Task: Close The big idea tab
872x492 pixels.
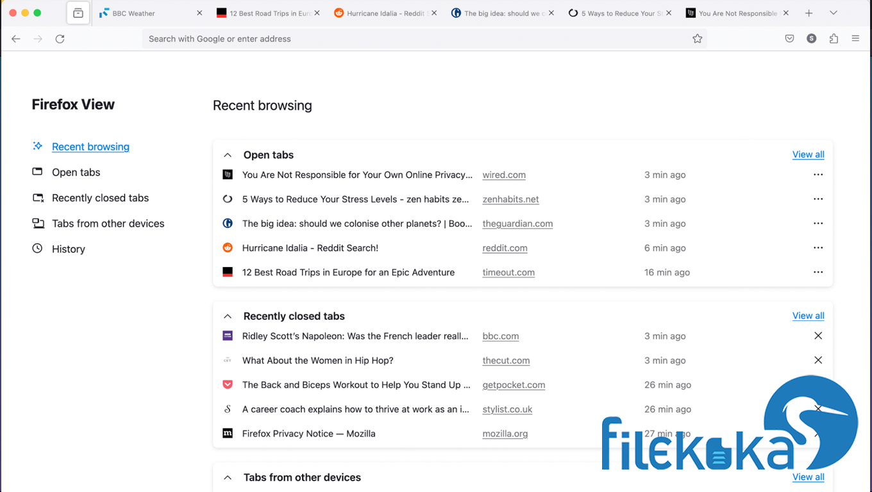Action: pos(551,13)
